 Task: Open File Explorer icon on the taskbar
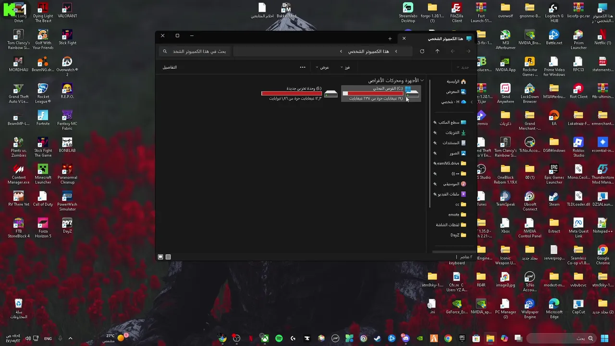coord(490,338)
